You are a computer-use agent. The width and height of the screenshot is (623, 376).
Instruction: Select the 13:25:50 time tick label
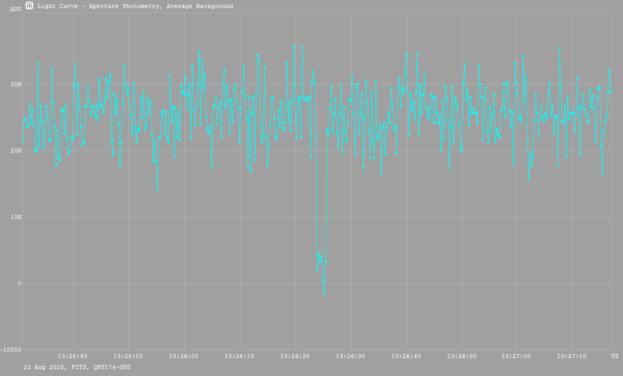pos(128,356)
